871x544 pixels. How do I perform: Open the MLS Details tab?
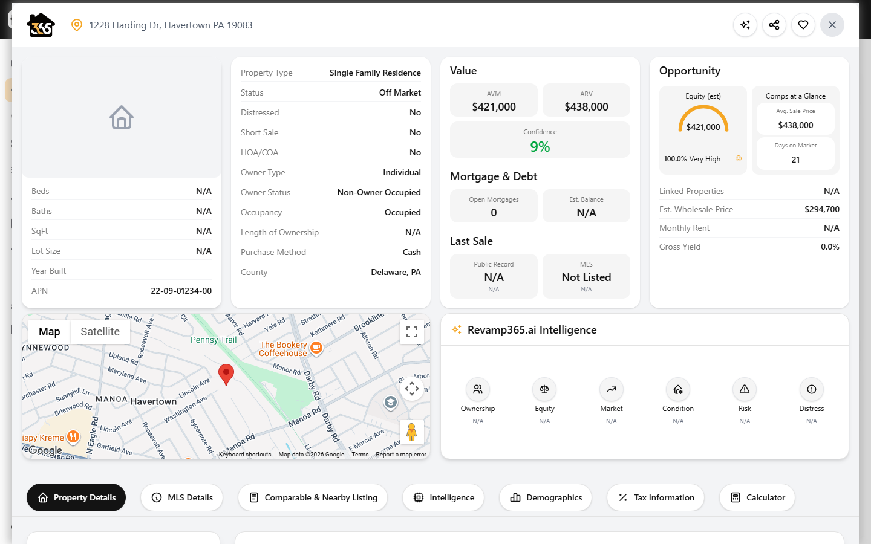point(182,497)
